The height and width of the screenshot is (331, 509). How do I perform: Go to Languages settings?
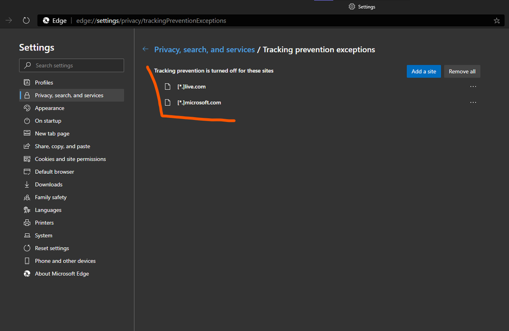pos(71,210)
